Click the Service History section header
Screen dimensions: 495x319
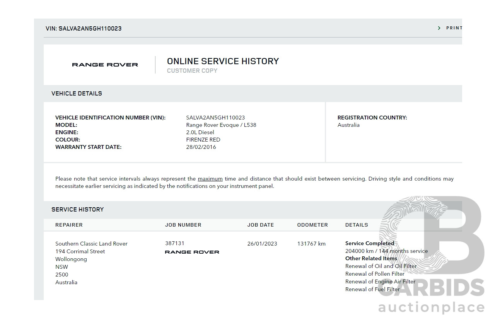(x=77, y=209)
